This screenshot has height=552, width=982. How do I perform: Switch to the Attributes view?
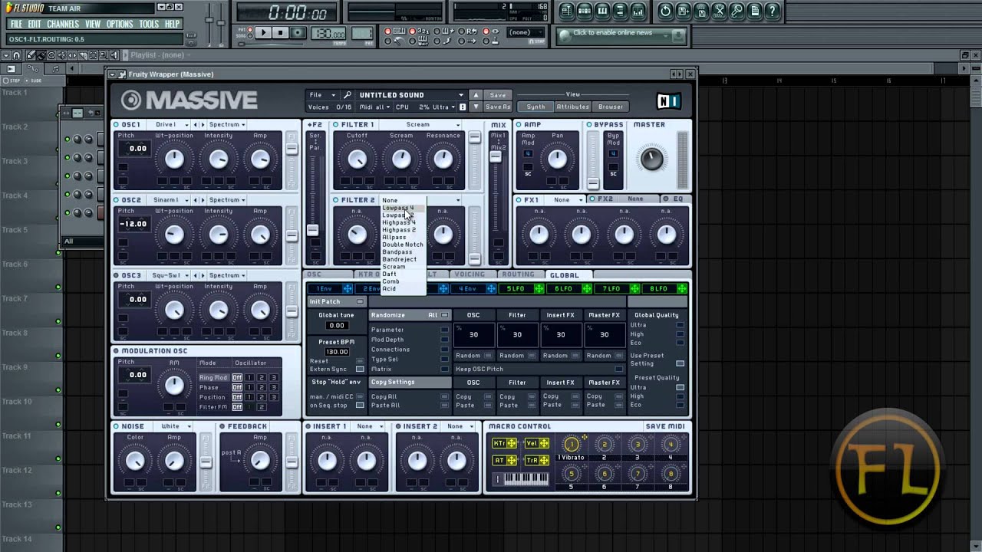pos(572,107)
